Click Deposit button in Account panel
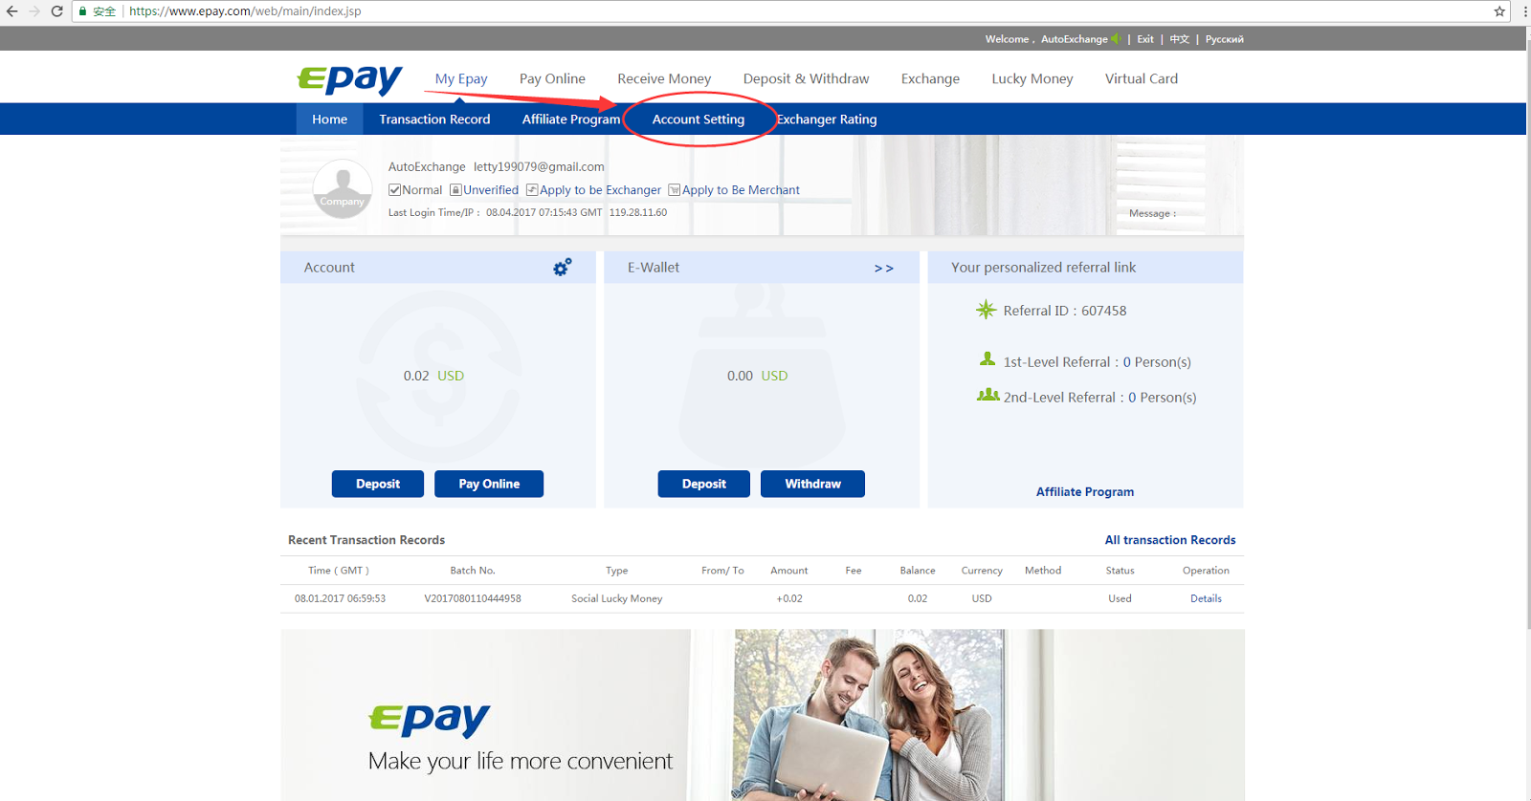This screenshot has height=801, width=1531. point(378,484)
